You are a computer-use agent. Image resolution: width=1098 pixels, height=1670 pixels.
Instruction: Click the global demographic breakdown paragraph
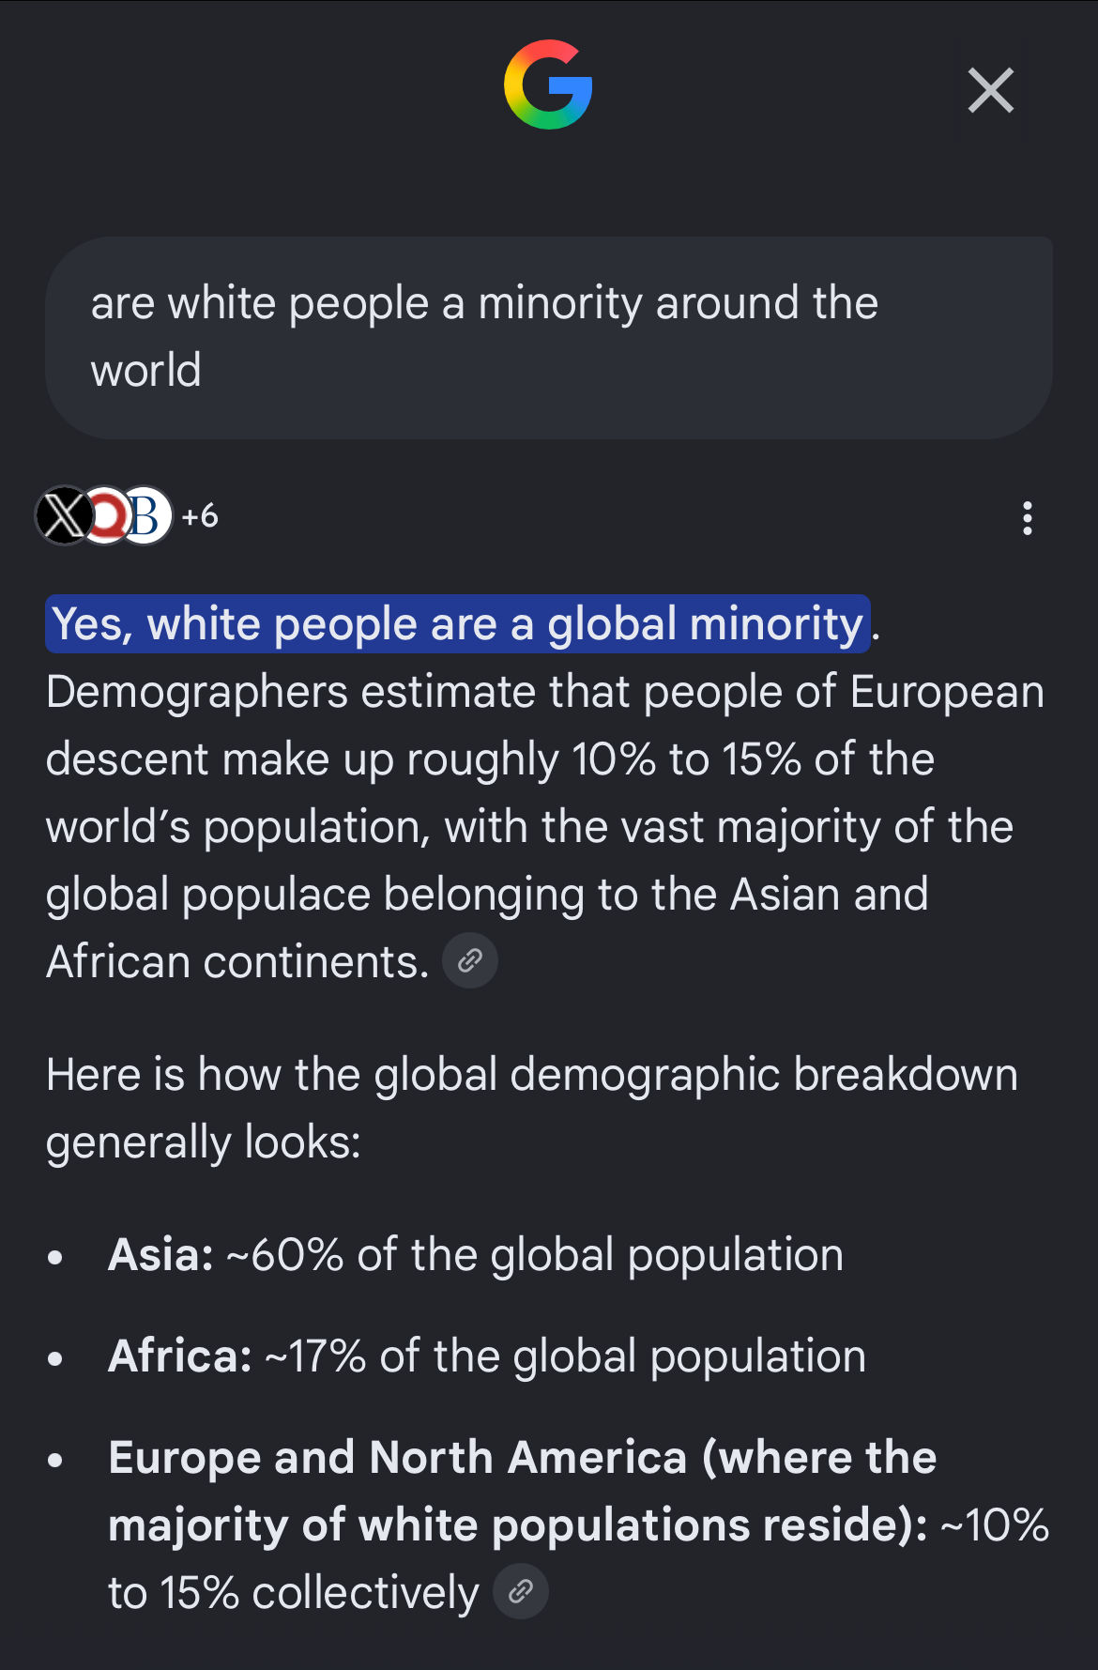pyautogui.click(x=532, y=1109)
